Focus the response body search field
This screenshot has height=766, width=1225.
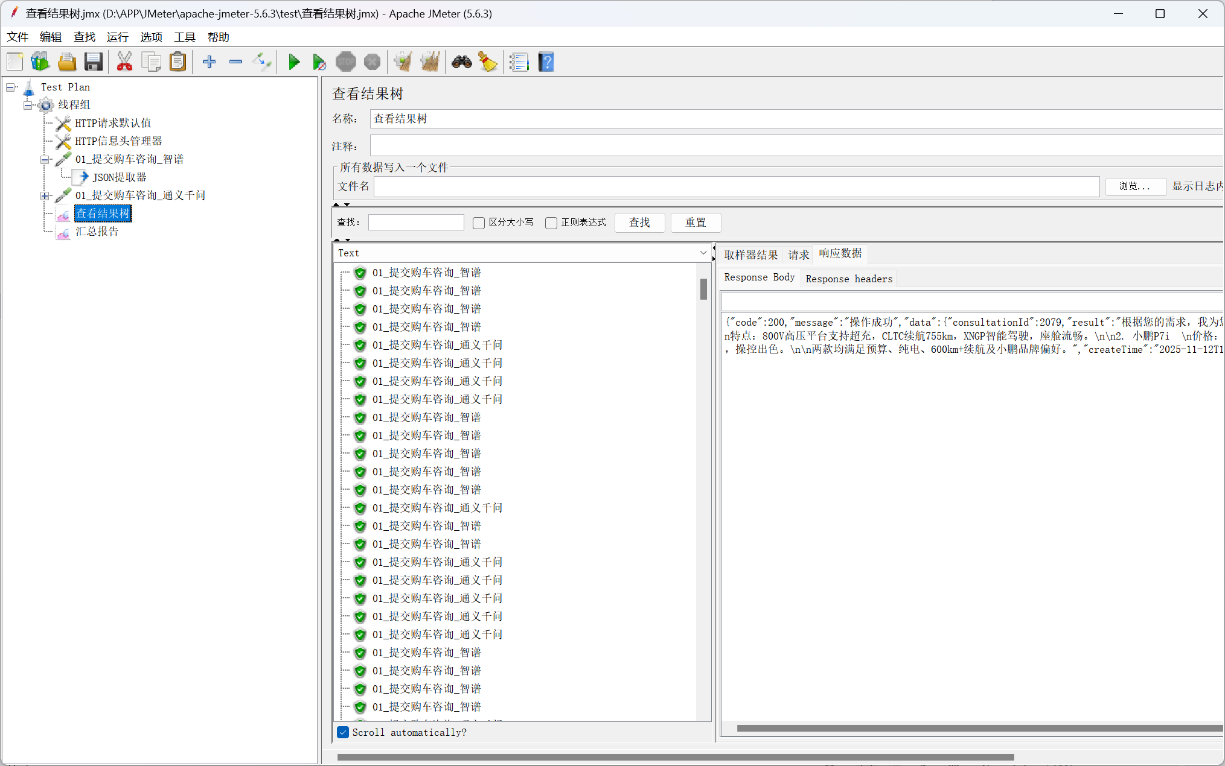pos(973,301)
